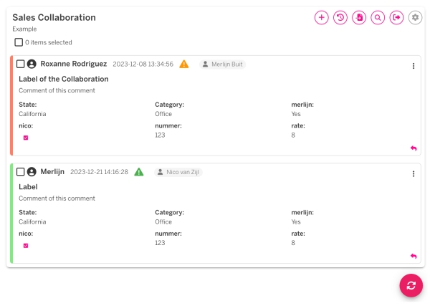Toggle the nico checkbox in Merlijn's card
430x306 pixels.
(x=26, y=245)
